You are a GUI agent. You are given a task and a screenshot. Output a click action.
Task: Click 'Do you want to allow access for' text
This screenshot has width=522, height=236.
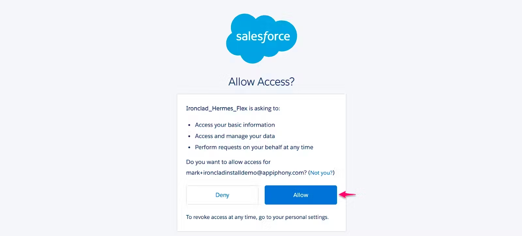[x=228, y=162]
